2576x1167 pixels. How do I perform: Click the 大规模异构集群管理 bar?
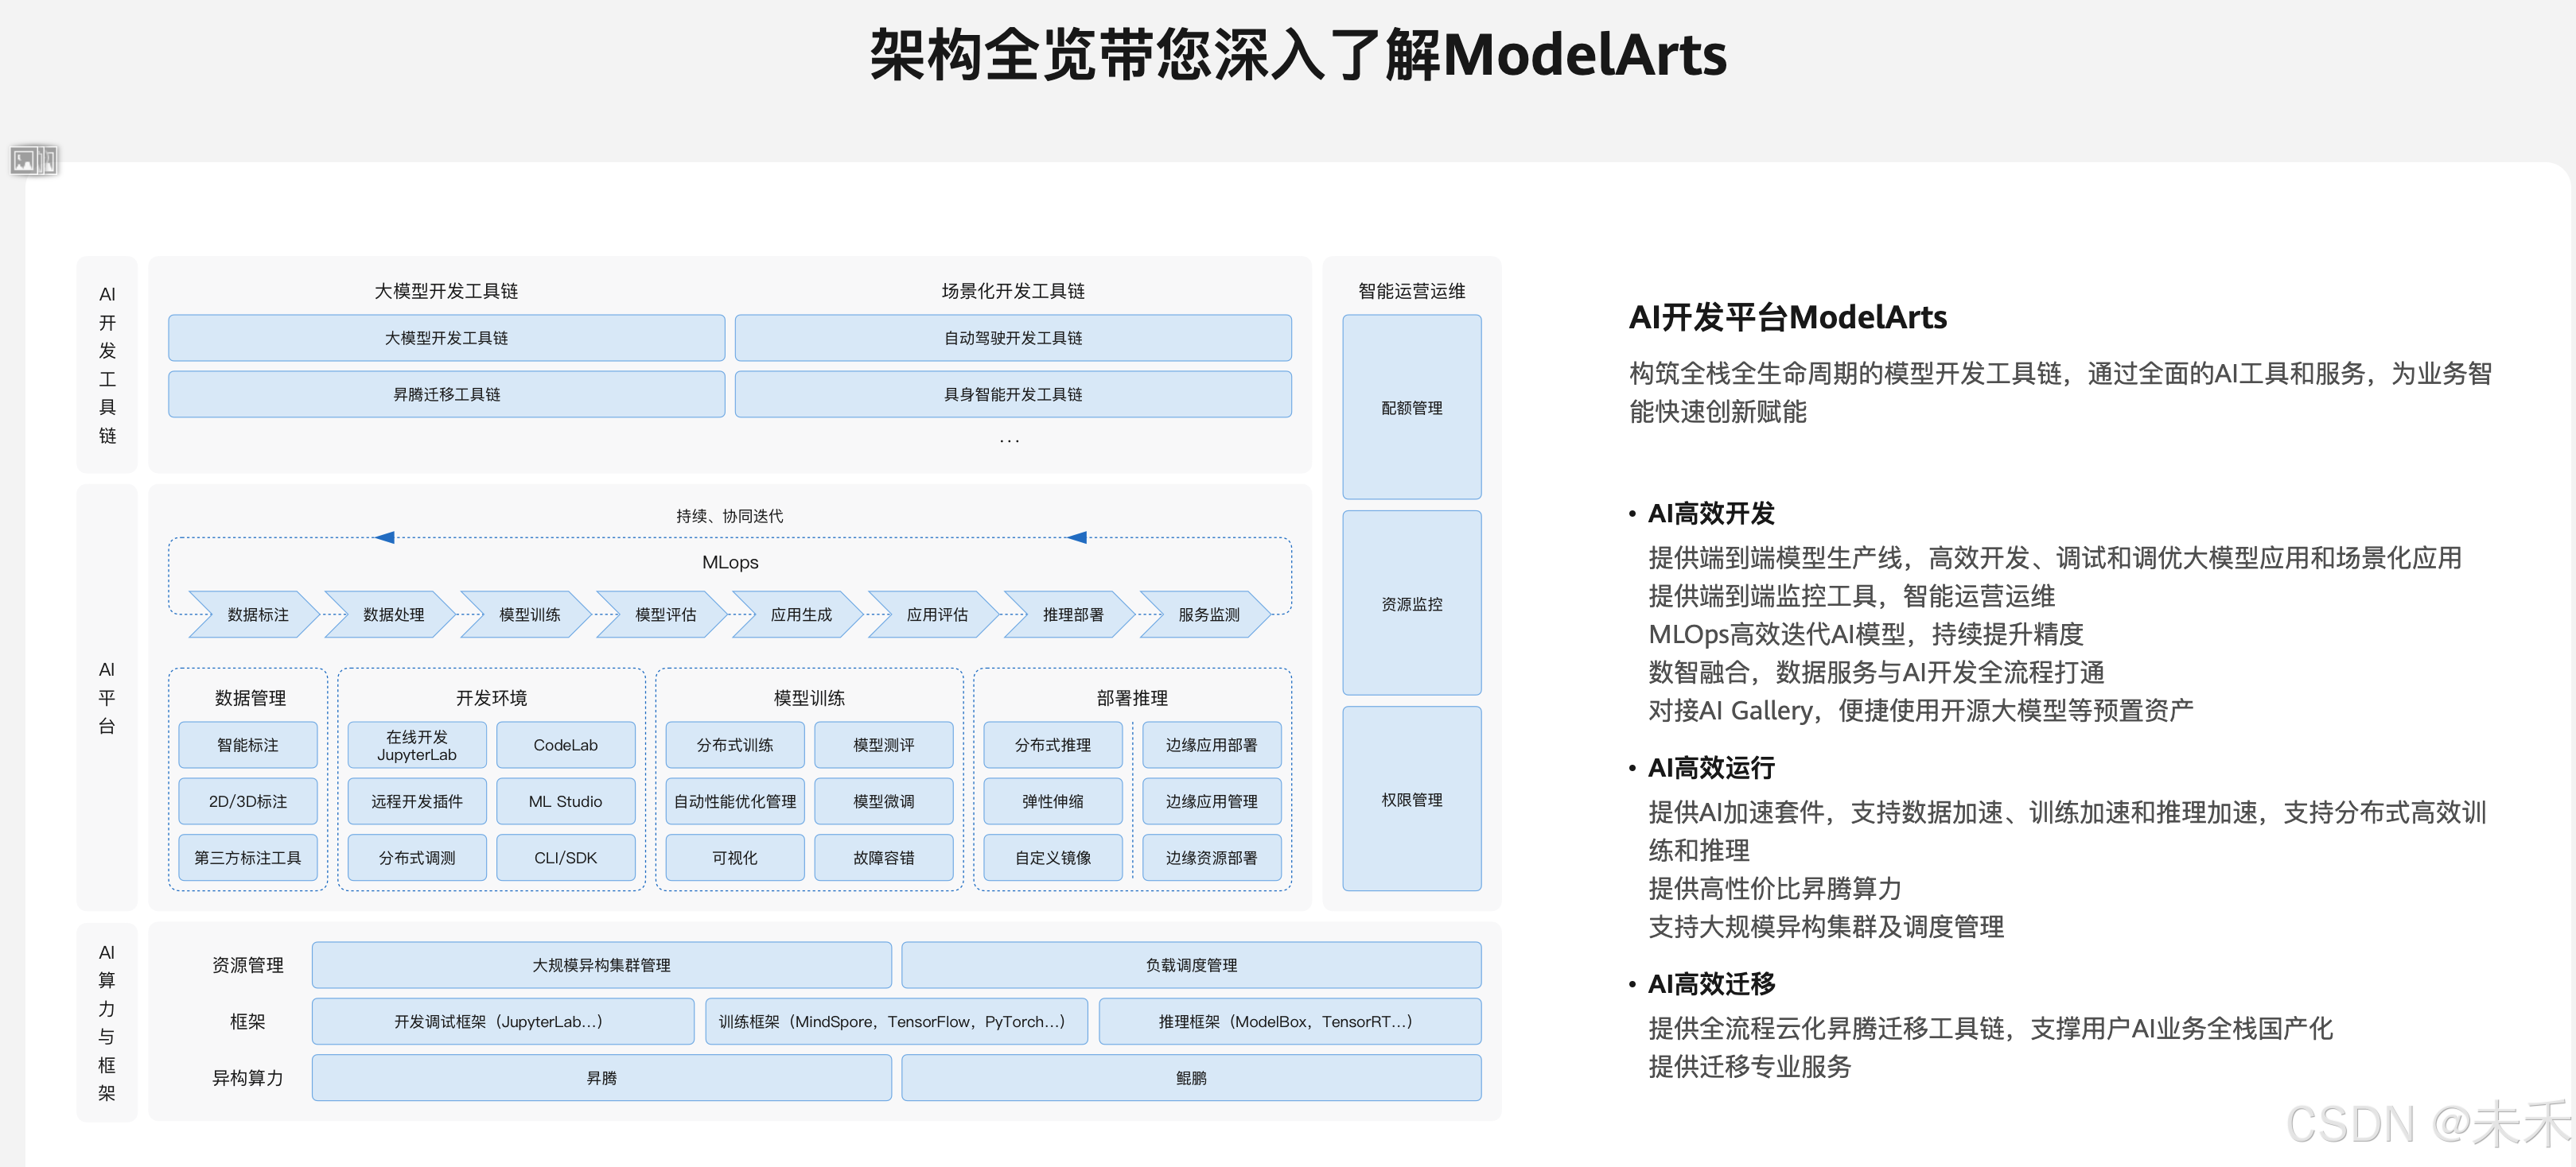[x=601, y=965]
